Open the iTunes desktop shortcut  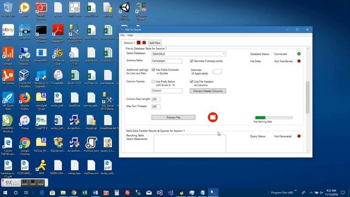point(25,122)
